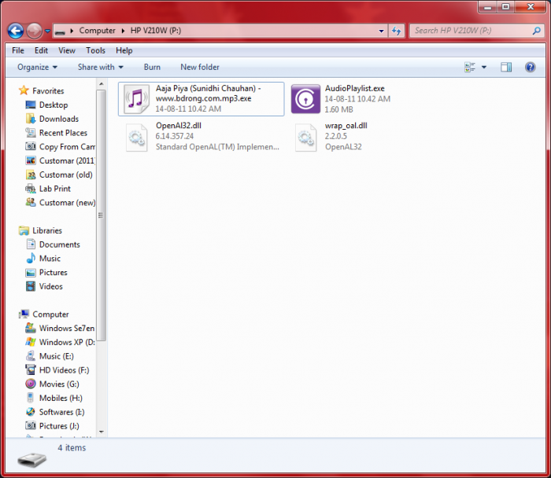551x478 pixels.
Task: Click the AudioPlaylist.exe file name
Action: click(x=354, y=88)
